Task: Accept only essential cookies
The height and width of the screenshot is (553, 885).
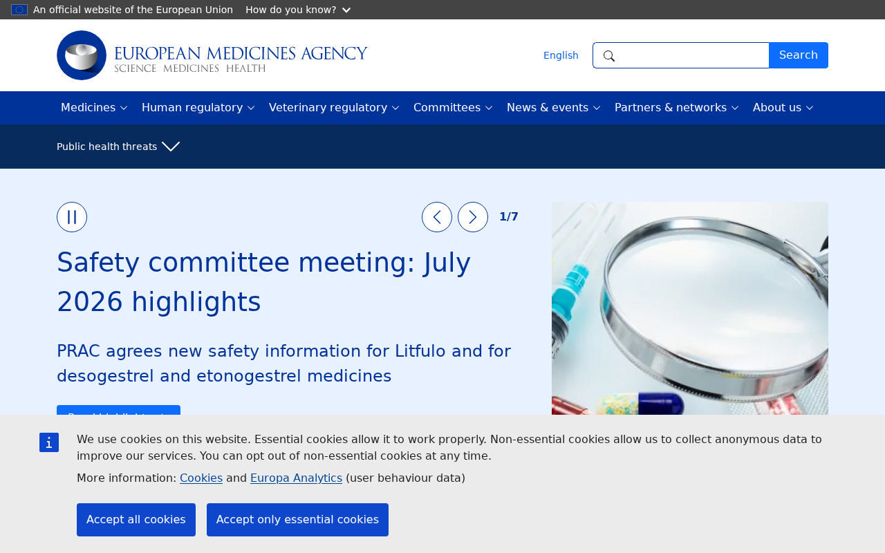Action: pos(297,520)
